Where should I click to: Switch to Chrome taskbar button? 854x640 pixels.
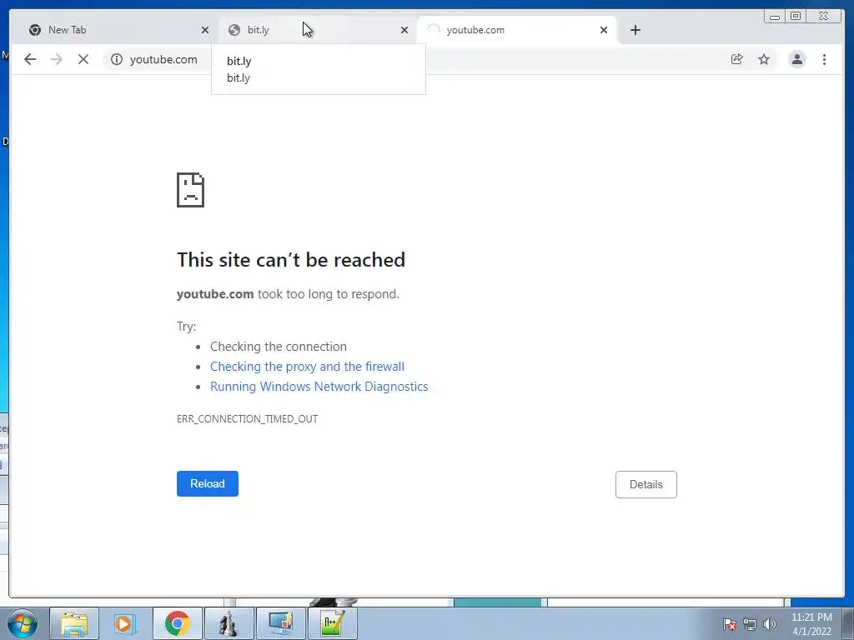tap(177, 623)
